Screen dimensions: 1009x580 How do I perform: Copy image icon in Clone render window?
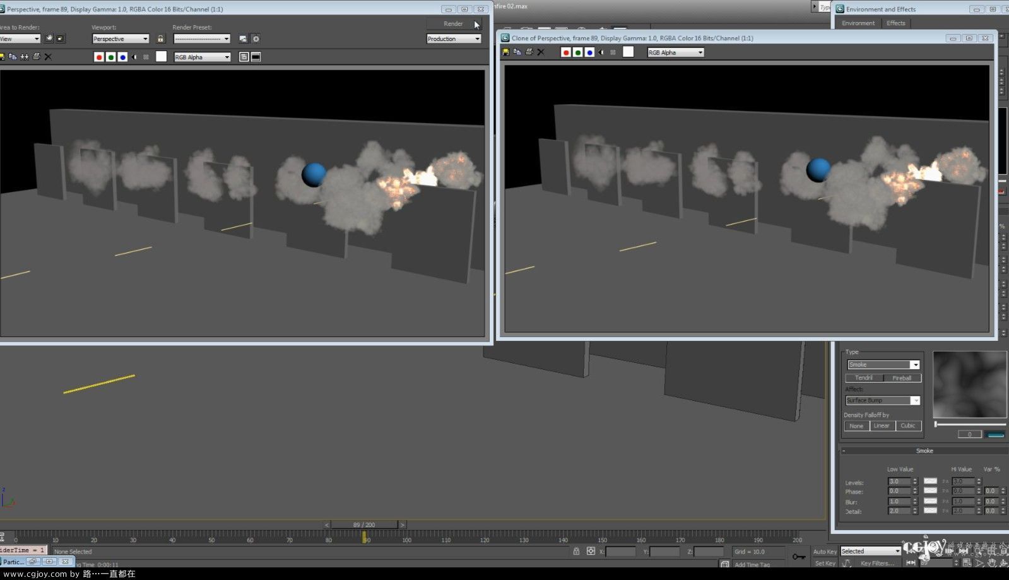(517, 52)
